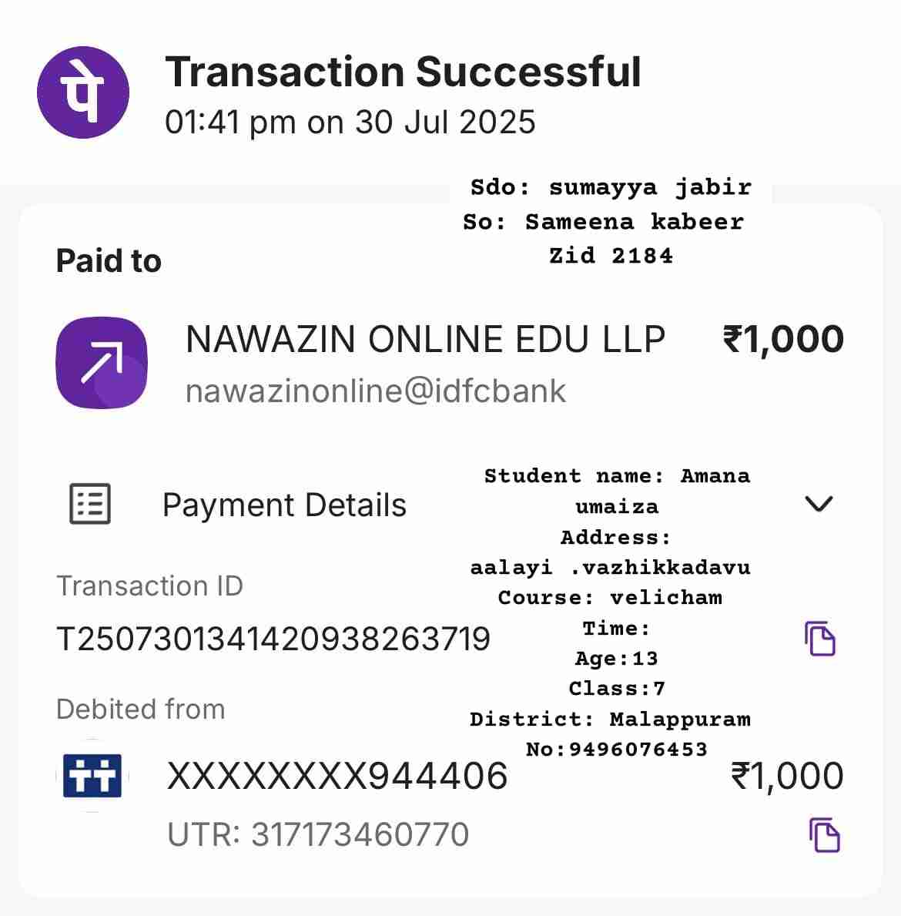
Task: Click the "Debited from" label
Action: pyautogui.click(x=141, y=710)
